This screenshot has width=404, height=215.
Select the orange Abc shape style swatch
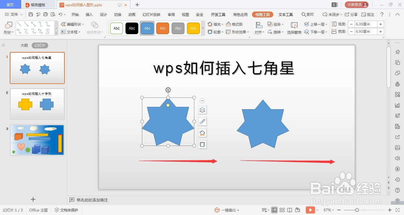162,28
